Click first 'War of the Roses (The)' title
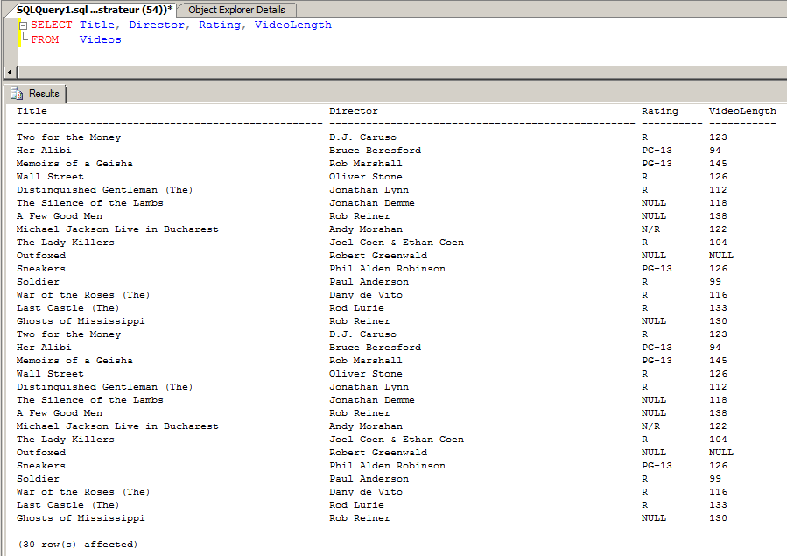 click(83, 294)
